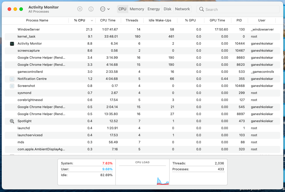Screen dimensions: 285x192
Task: Select the mds process row
Action: coord(142,142)
